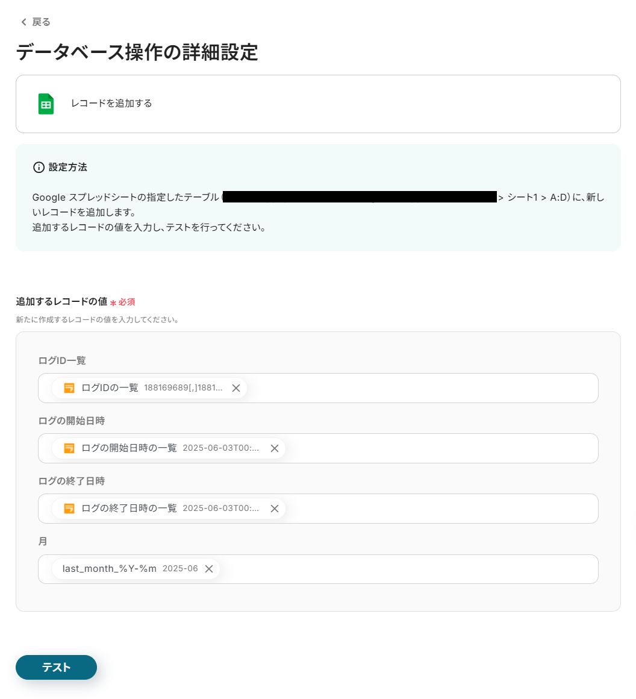Click empty space in the ログID一覧 input field

(422, 388)
